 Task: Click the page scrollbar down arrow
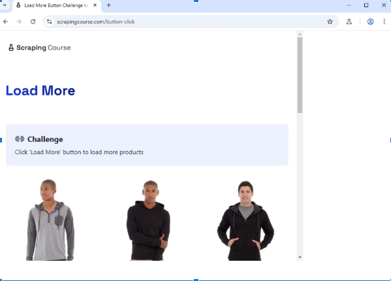click(300, 257)
